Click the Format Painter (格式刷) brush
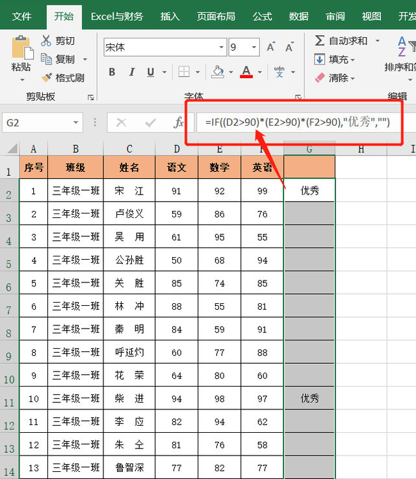416x479 pixels. click(x=46, y=77)
